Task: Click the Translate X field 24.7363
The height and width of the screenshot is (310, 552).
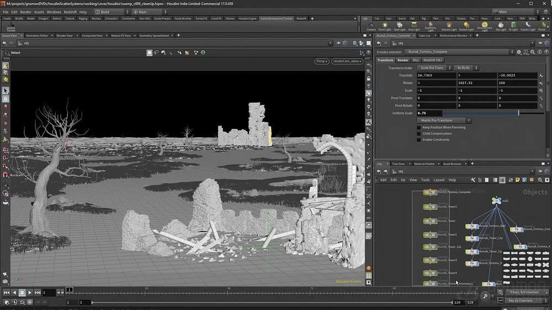Action: pos(436,75)
